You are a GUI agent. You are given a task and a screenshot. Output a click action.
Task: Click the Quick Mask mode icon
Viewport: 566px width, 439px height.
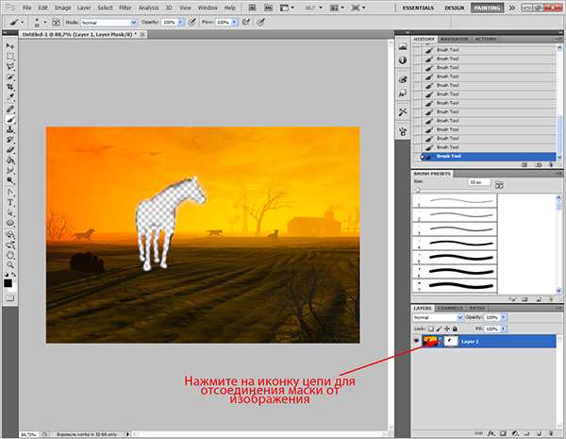(x=10, y=298)
